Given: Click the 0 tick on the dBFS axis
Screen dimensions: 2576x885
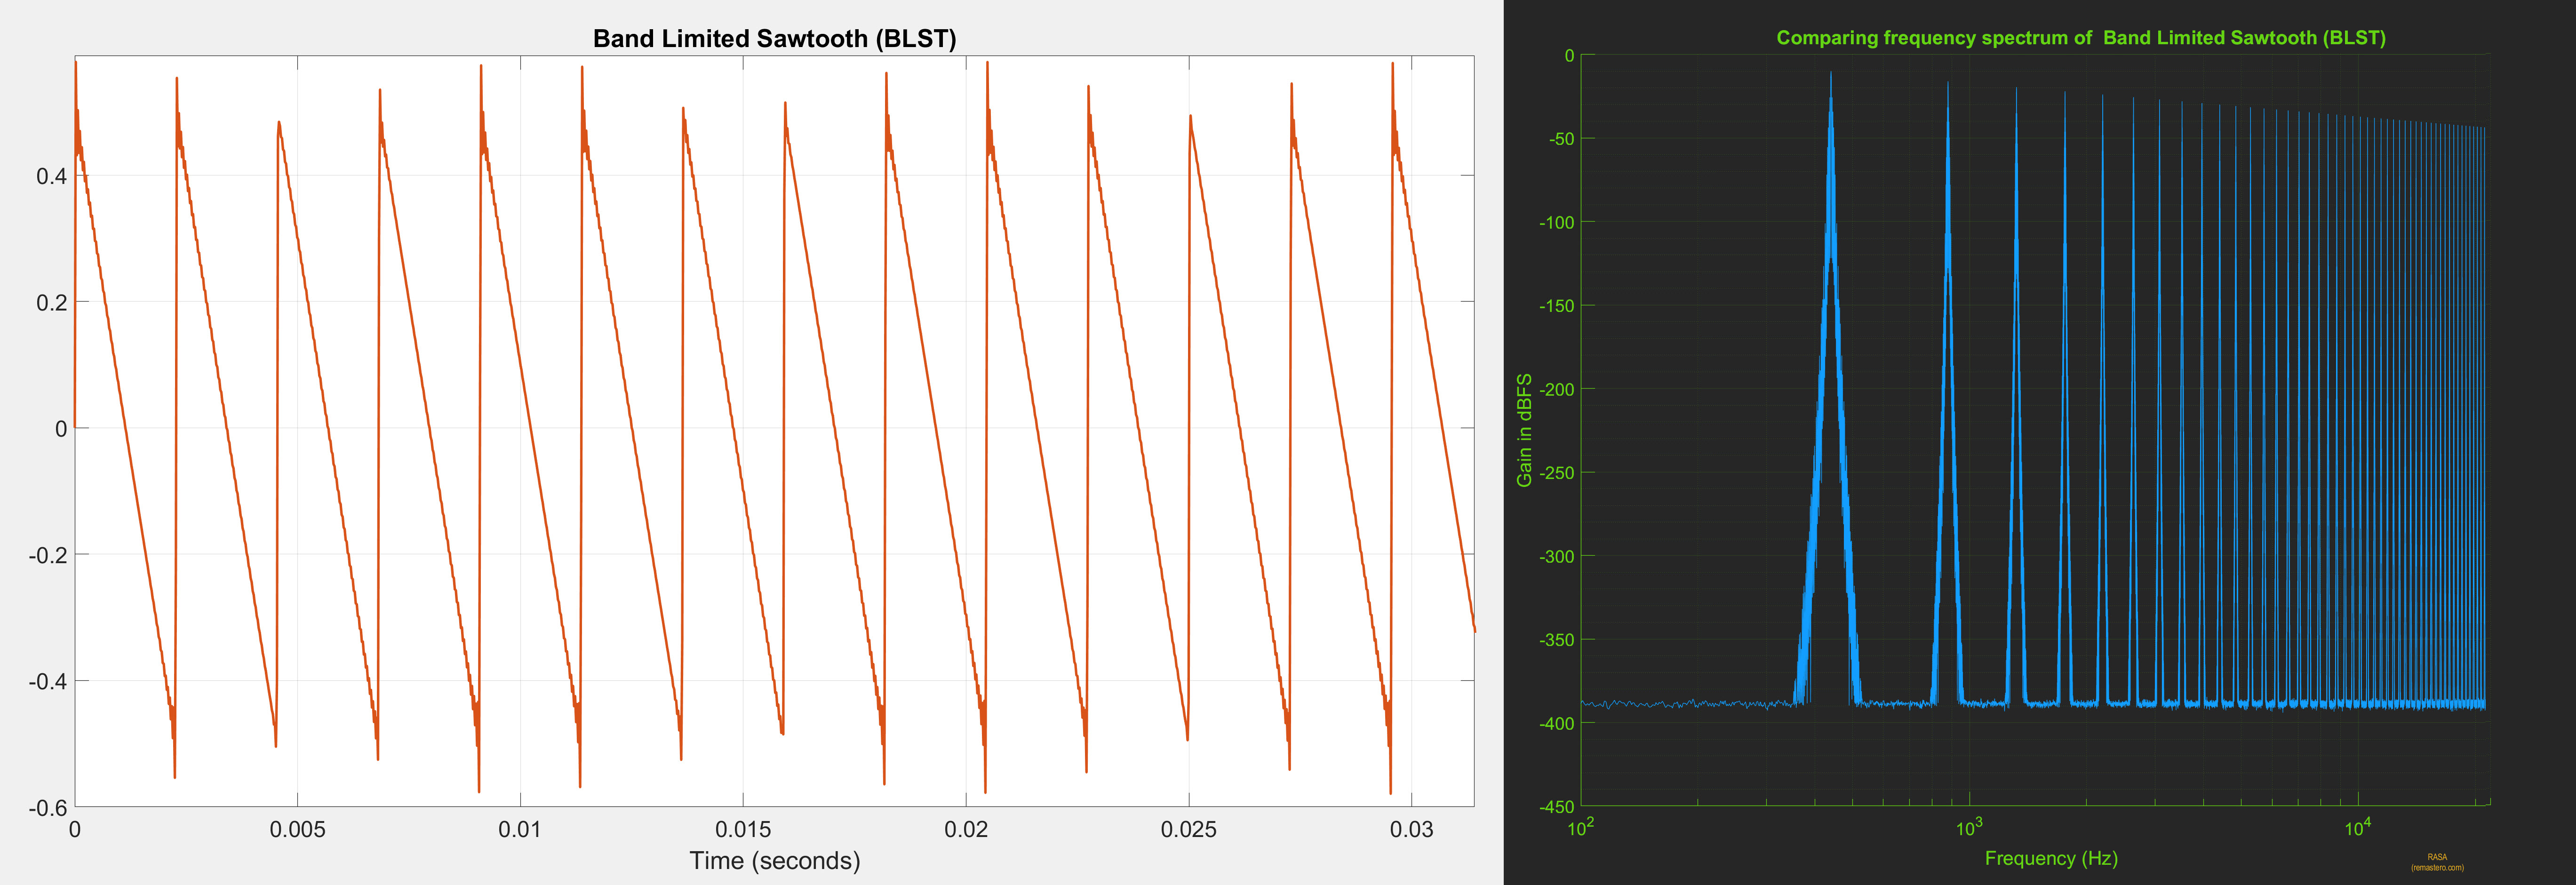Looking at the screenshot, I should [1569, 56].
